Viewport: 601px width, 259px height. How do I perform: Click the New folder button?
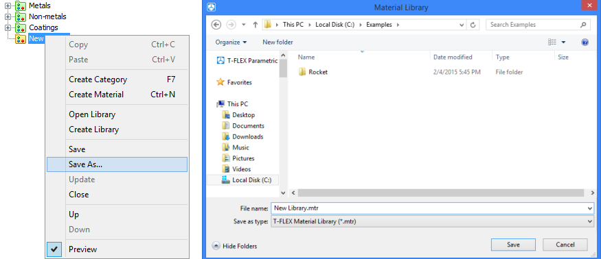pos(277,42)
